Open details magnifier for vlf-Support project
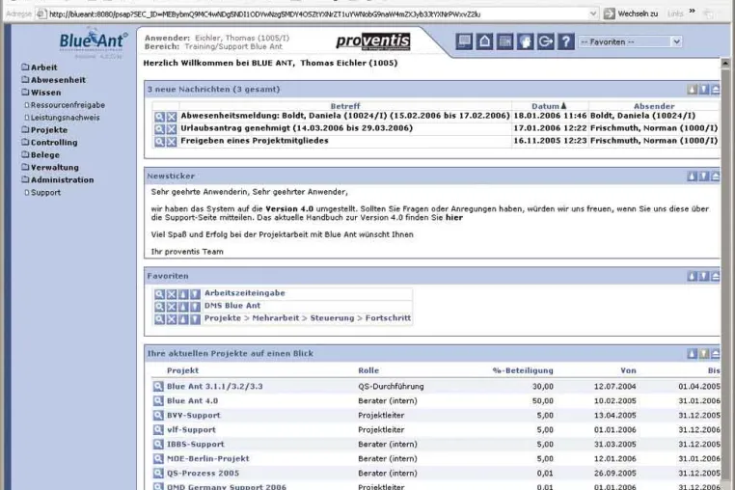 158,430
